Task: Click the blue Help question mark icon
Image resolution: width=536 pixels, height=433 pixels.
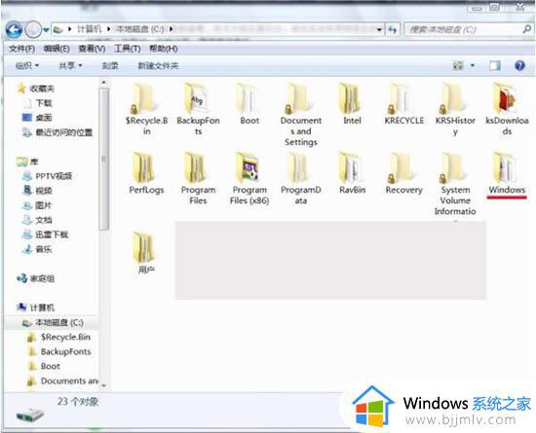Action: 519,65
